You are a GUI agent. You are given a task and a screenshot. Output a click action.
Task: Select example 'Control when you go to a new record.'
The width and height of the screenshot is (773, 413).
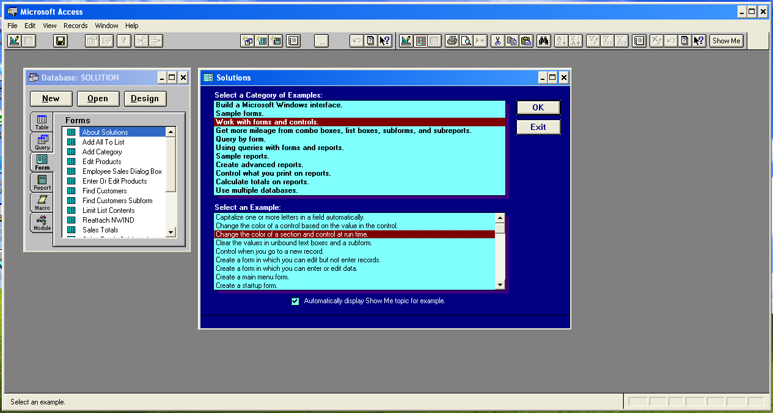click(354, 251)
